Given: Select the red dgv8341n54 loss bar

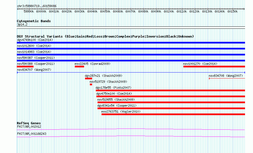Looking at the screenshot, I should pos(171,108).
